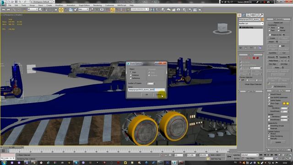Image resolution: width=293 pixels, height=165 pixels.
Task: Open the Hierarchy command panel tab
Action: (248, 15)
